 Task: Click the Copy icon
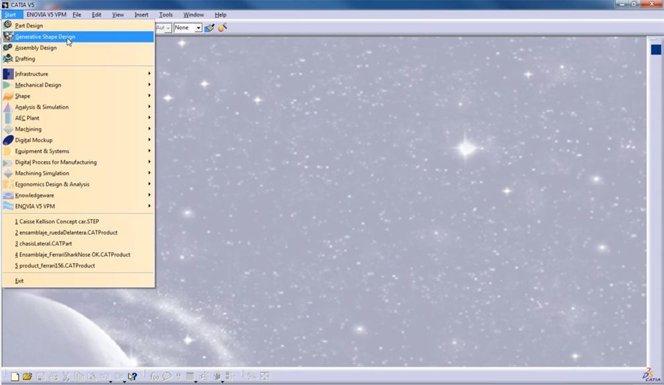79,376
